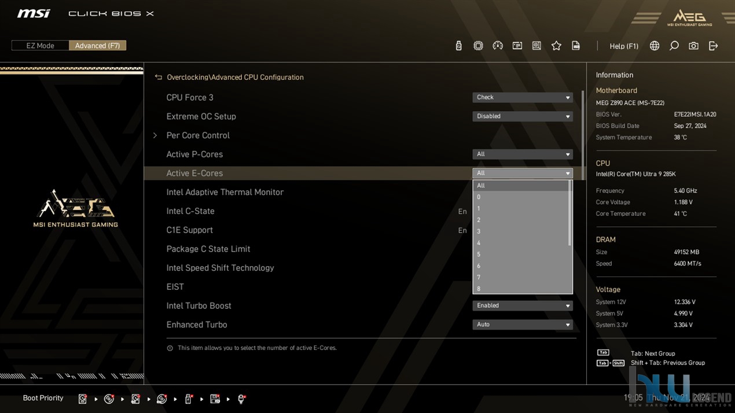Switch to EZ Mode tab
The image size is (735, 413).
40,46
